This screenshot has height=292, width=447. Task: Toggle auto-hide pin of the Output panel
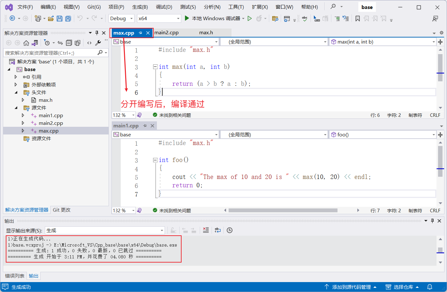(x=432, y=221)
